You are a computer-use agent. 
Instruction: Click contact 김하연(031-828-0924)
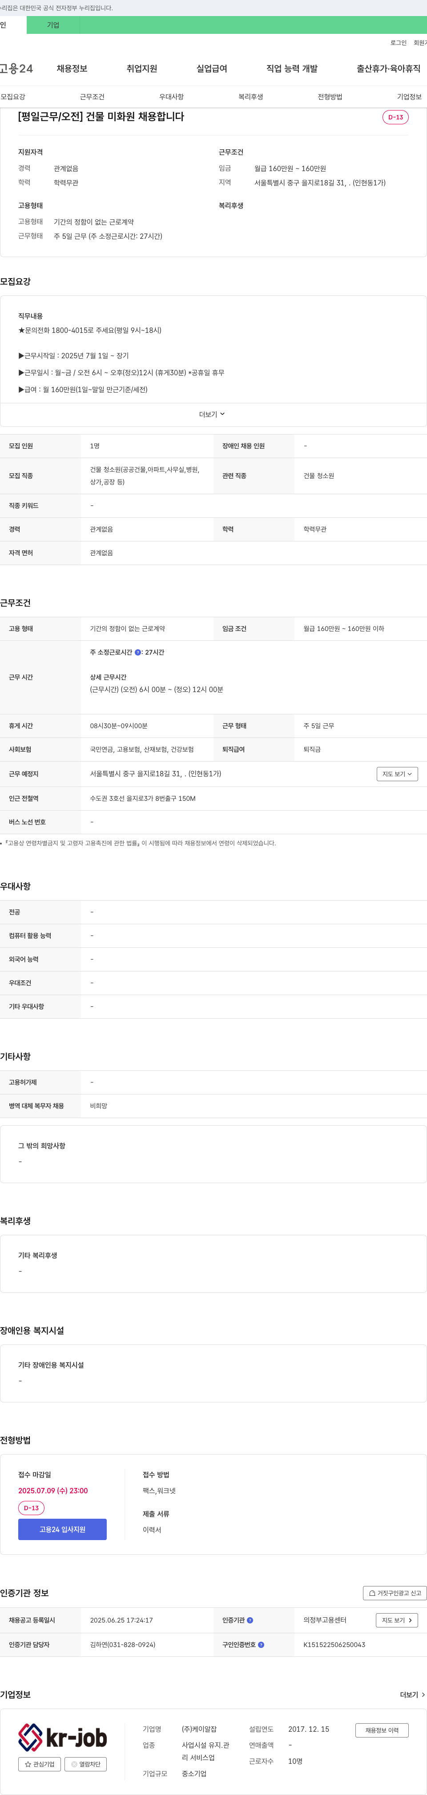point(122,1644)
